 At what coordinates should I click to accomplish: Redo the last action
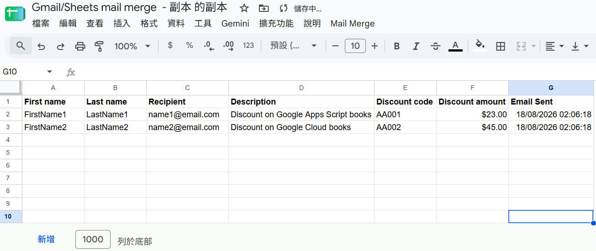tap(60, 46)
